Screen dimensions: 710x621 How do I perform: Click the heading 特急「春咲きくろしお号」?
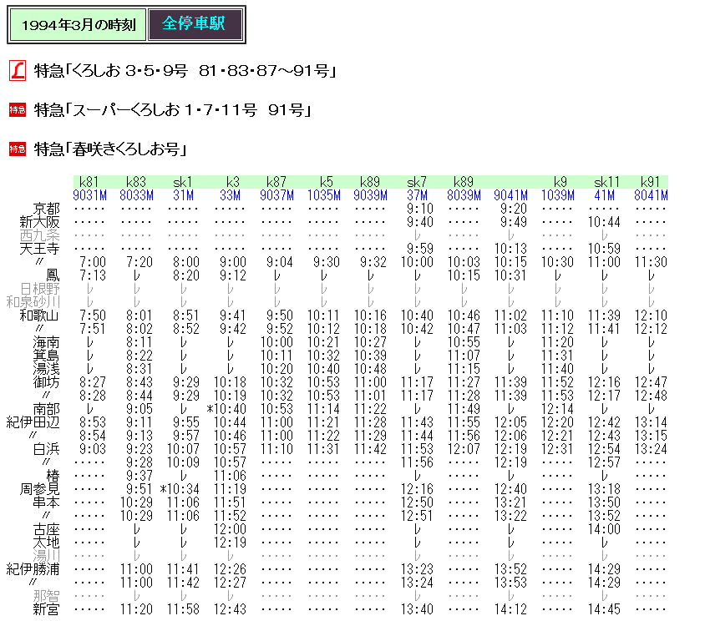pos(110,149)
